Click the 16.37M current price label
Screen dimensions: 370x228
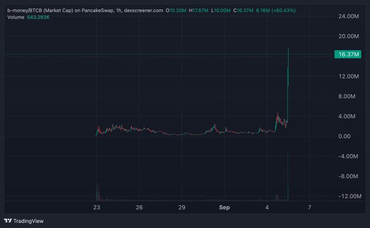348,54
